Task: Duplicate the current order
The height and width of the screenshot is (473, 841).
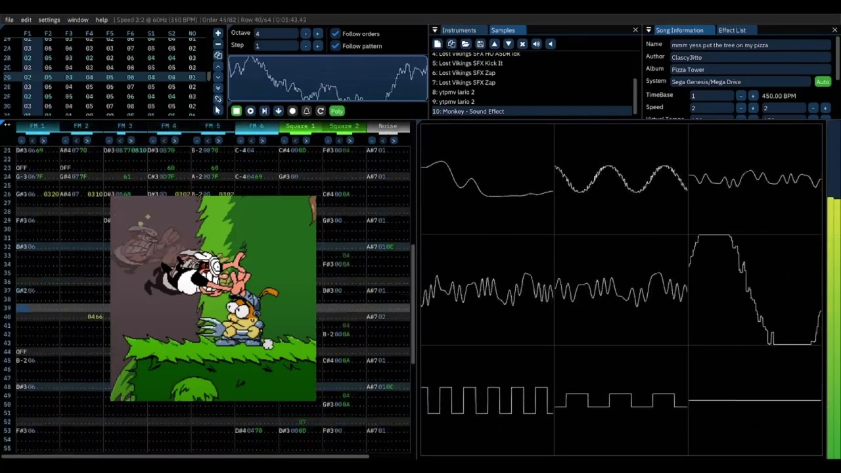Action: point(218,55)
